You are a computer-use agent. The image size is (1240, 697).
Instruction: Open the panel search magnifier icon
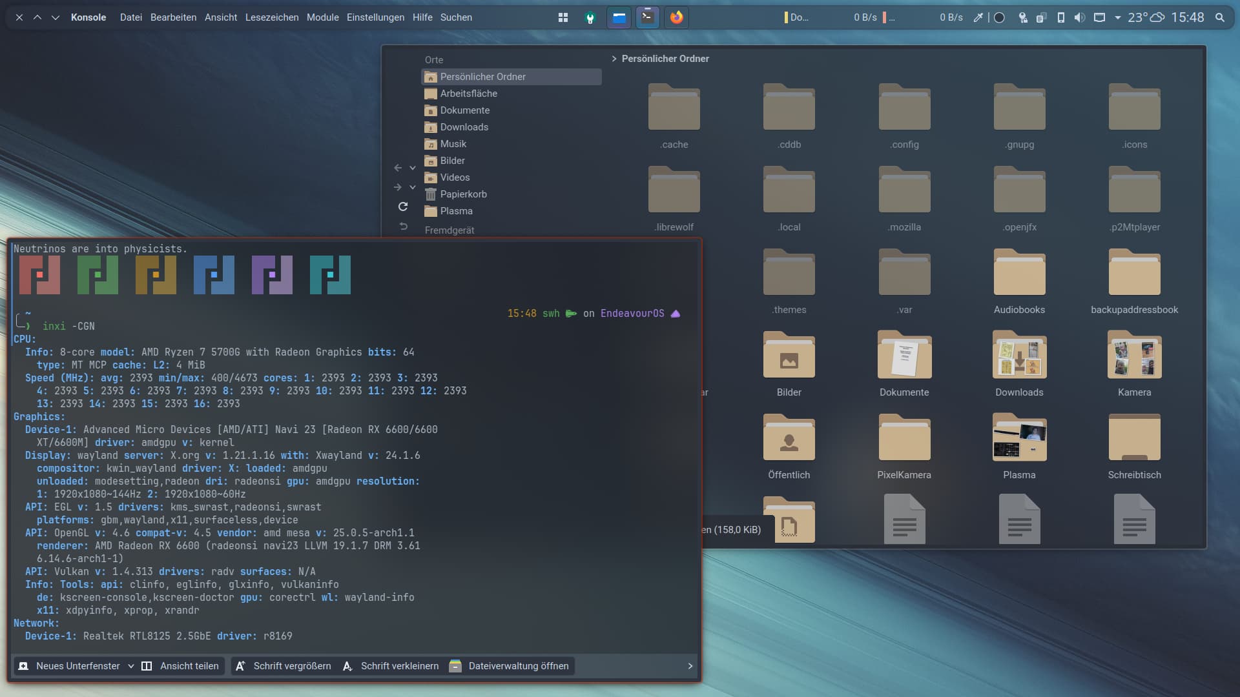[1219, 17]
